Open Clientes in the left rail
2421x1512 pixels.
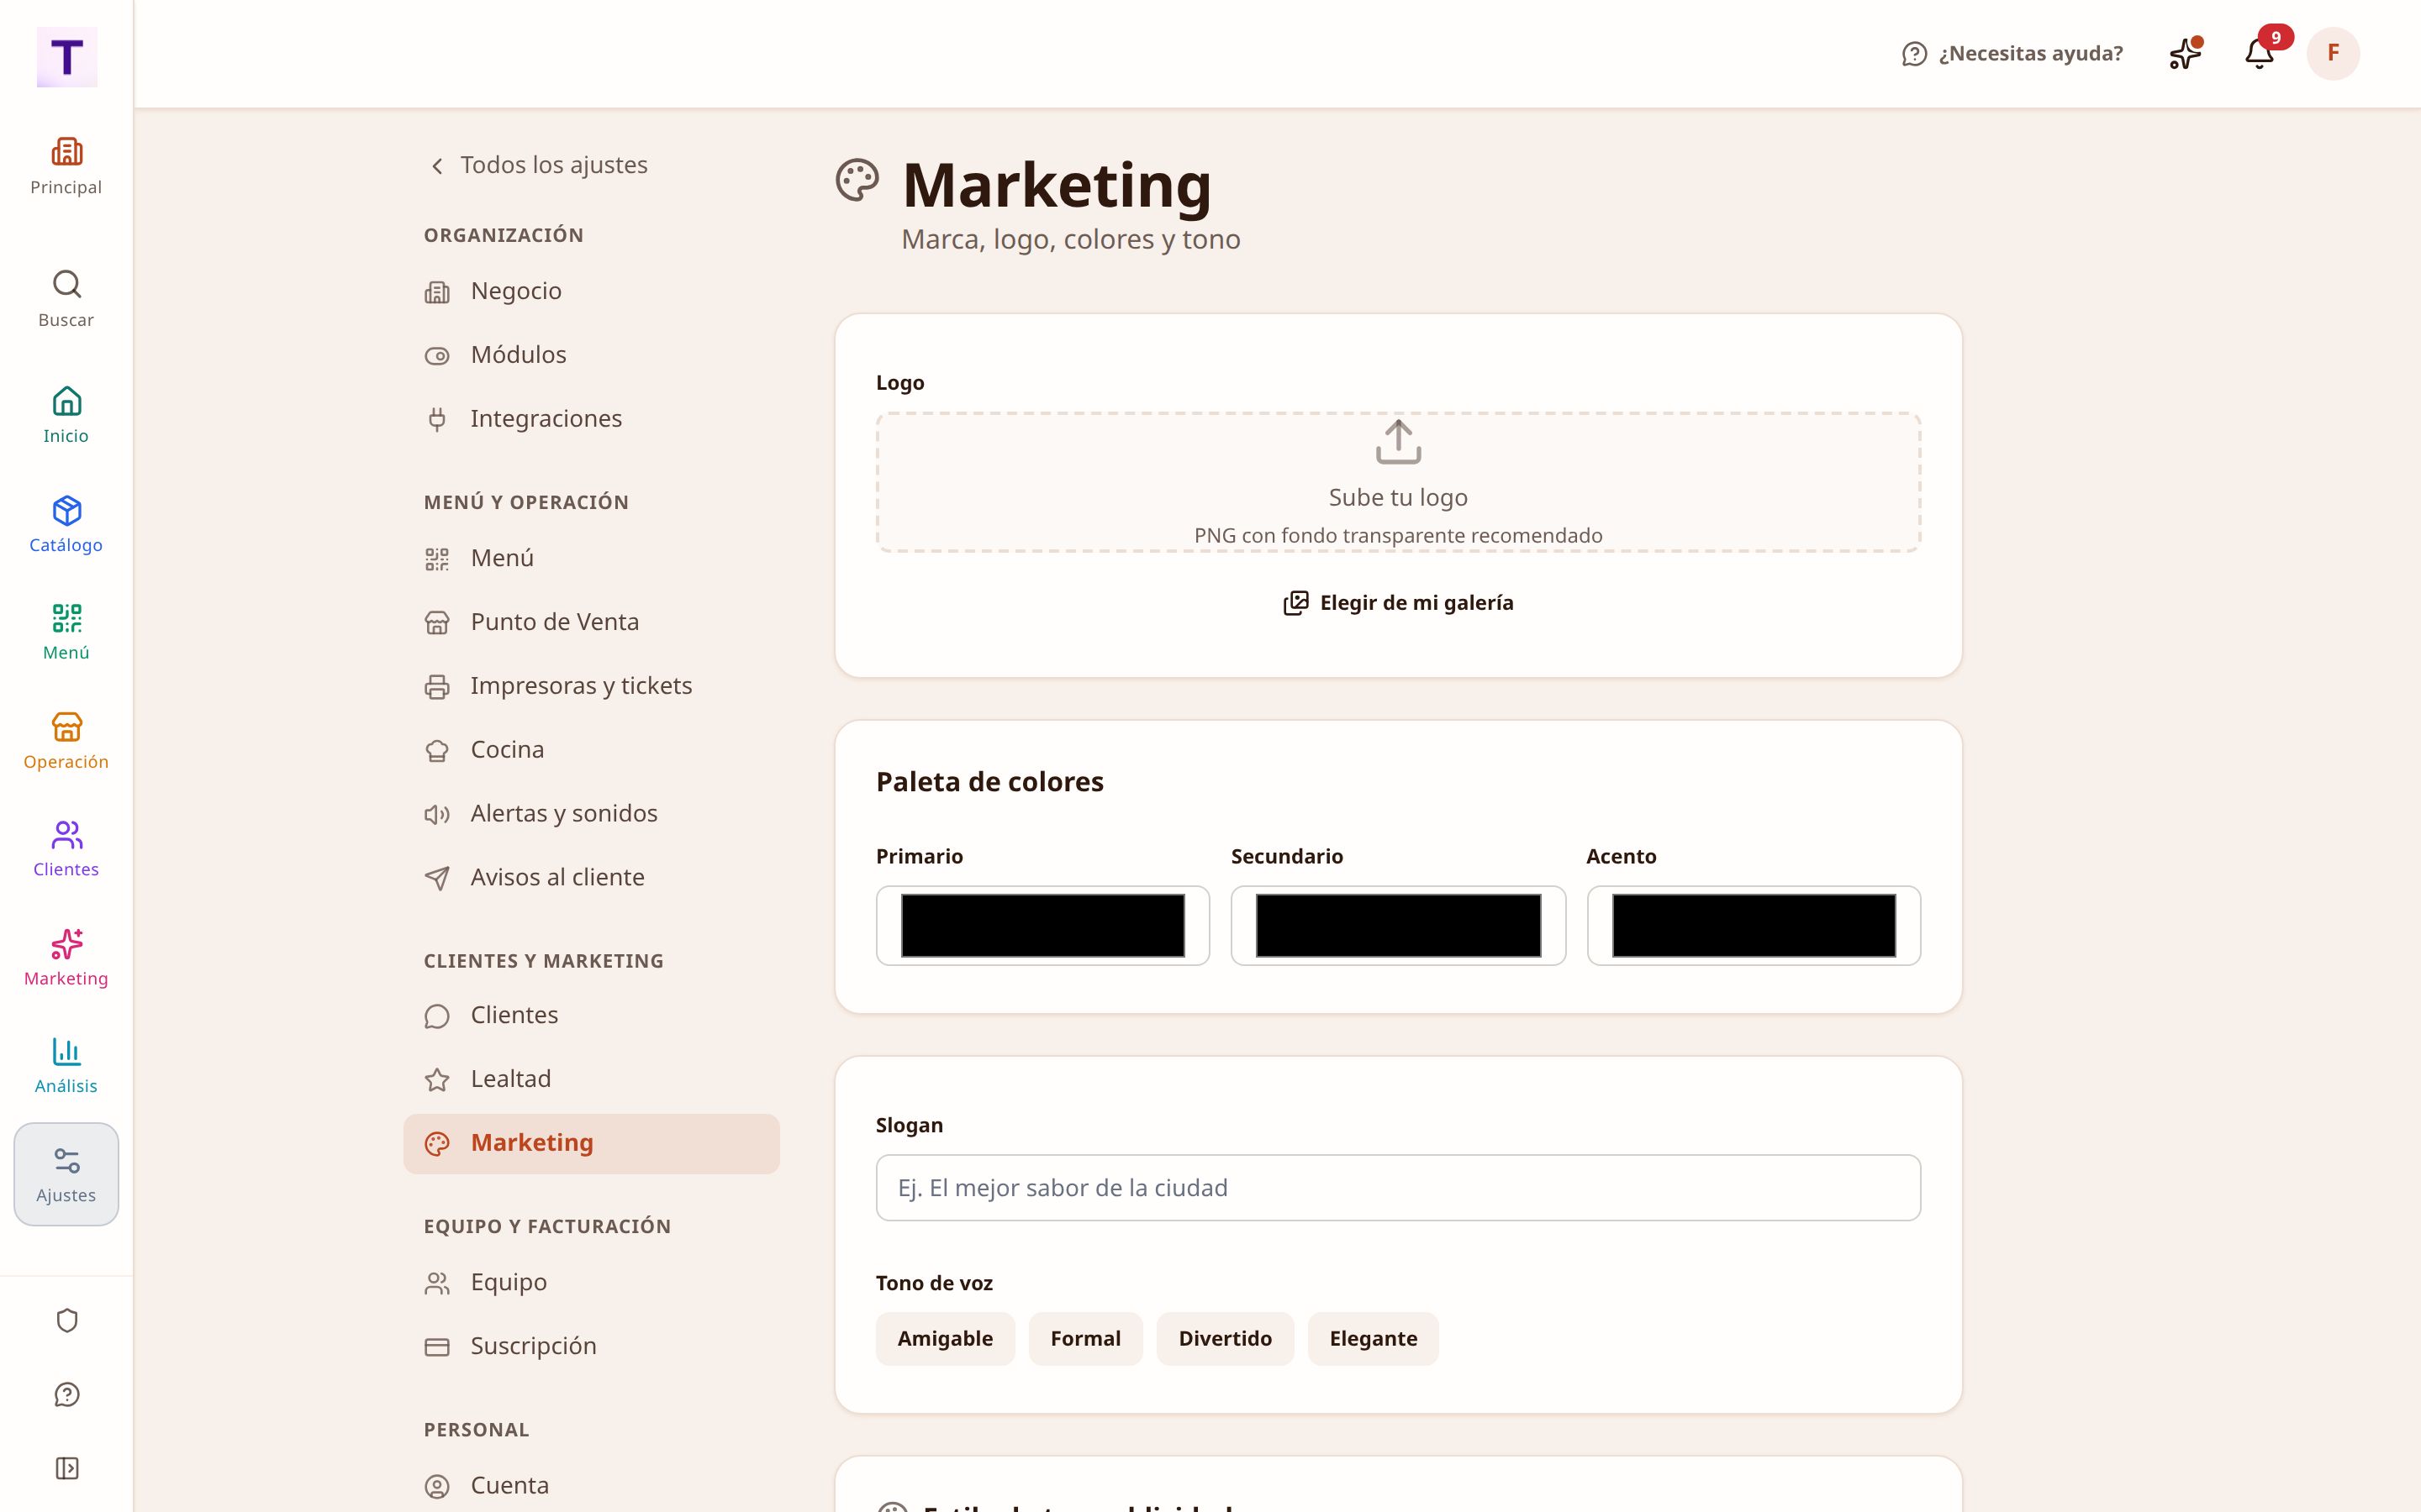pyautogui.click(x=66, y=849)
